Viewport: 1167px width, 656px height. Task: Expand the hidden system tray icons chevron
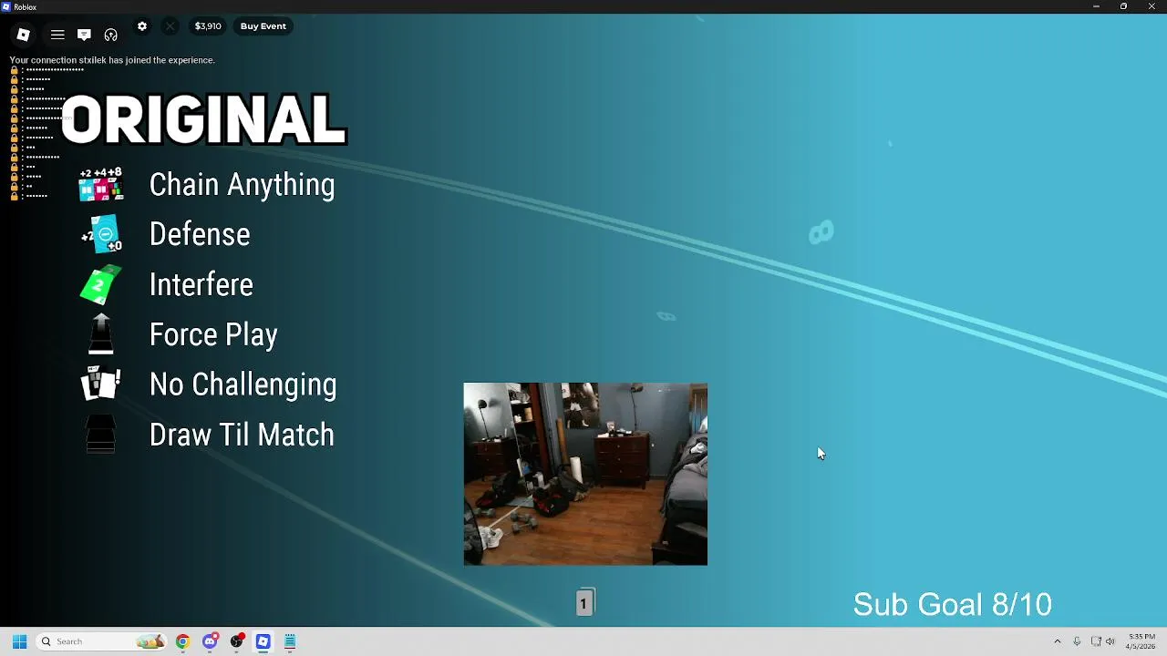click(1058, 641)
